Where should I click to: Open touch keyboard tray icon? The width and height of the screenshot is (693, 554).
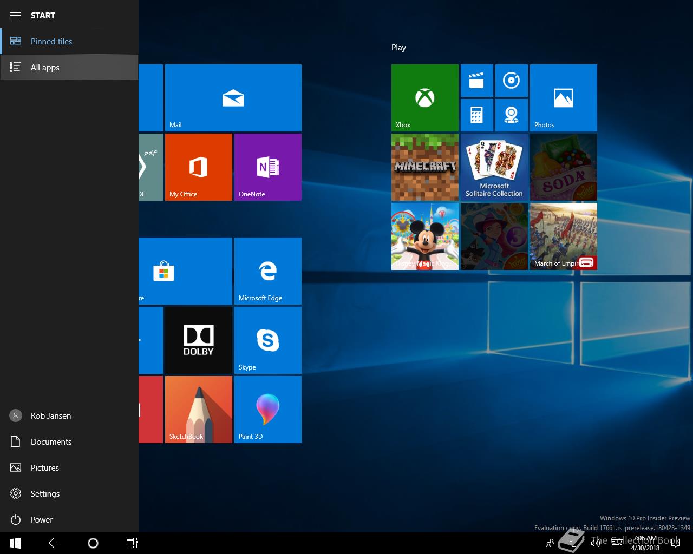click(617, 543)
